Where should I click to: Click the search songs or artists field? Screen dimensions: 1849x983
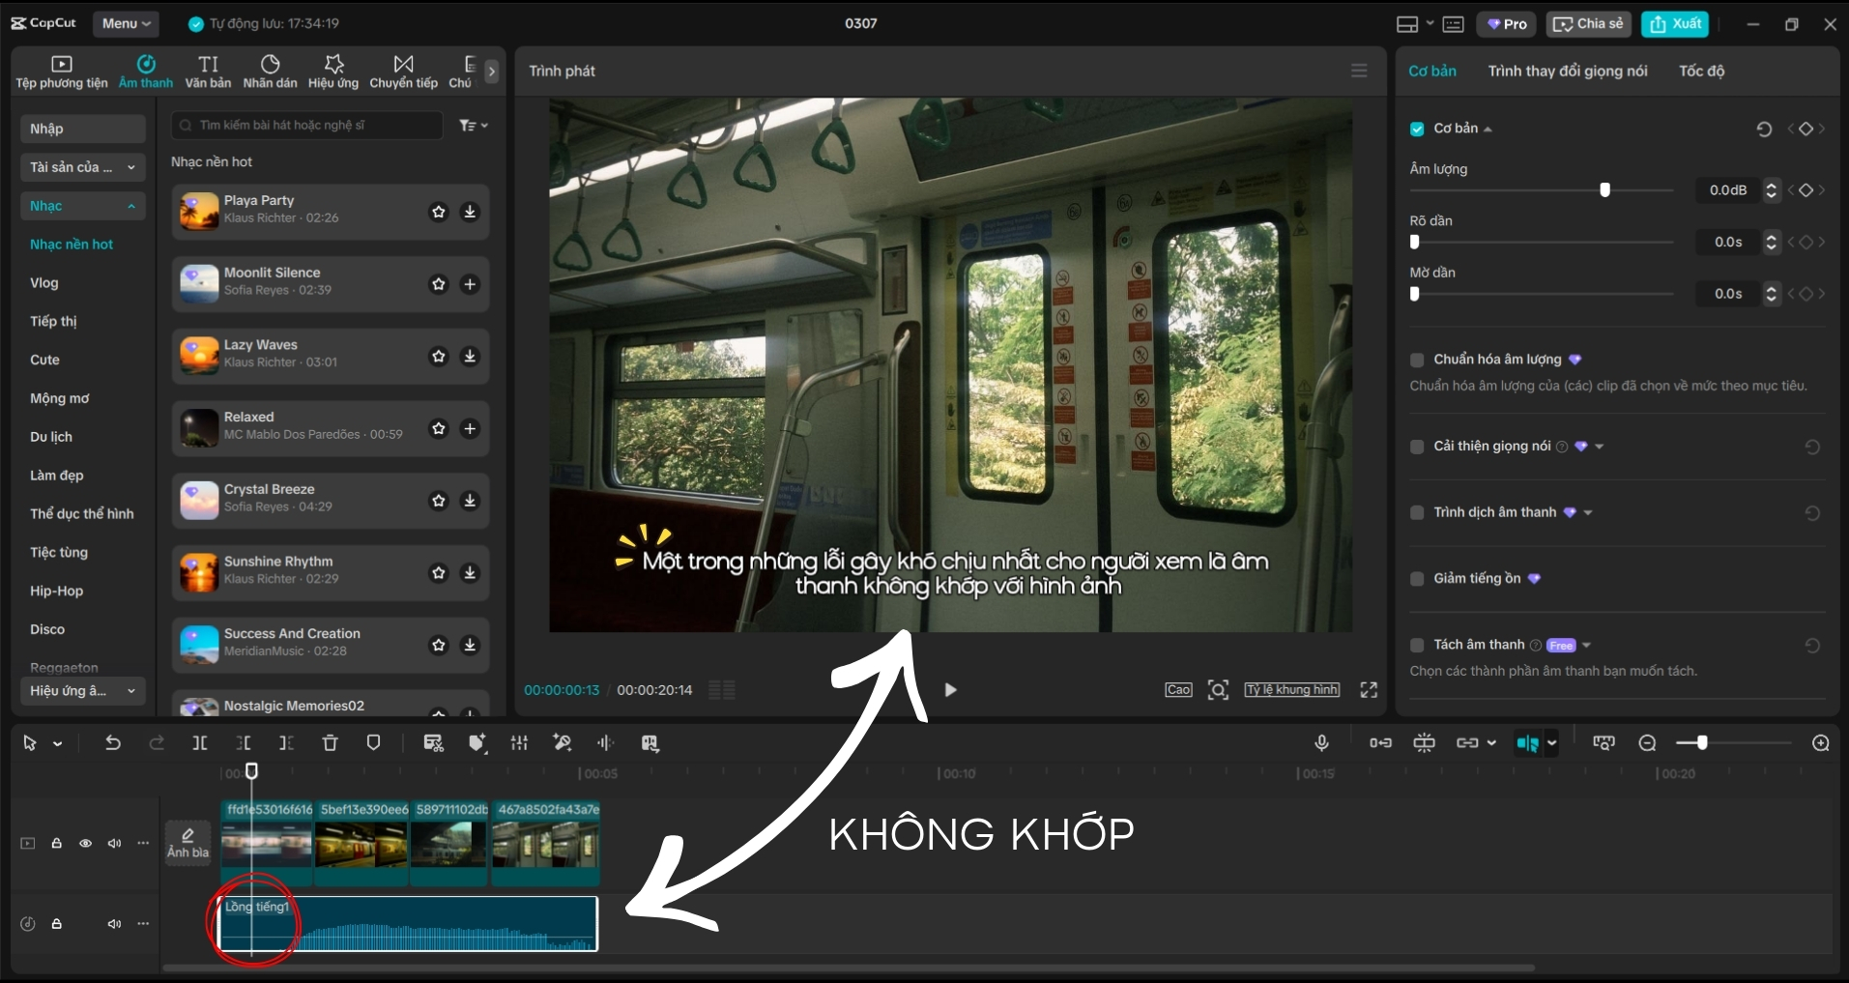[309, 126]
